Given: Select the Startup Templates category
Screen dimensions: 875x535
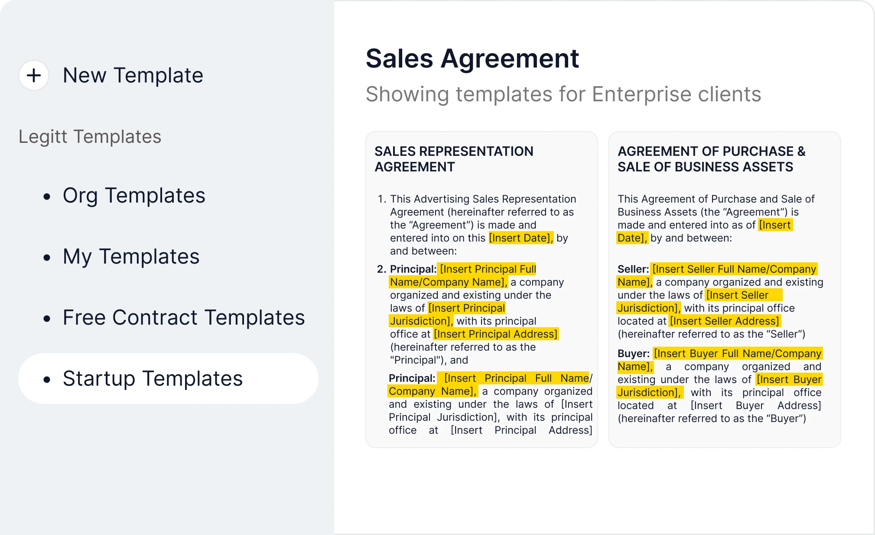Looking at the screenshot, I should point(153,378).
